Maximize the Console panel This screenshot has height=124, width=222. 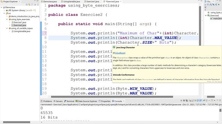click(220, 101)
